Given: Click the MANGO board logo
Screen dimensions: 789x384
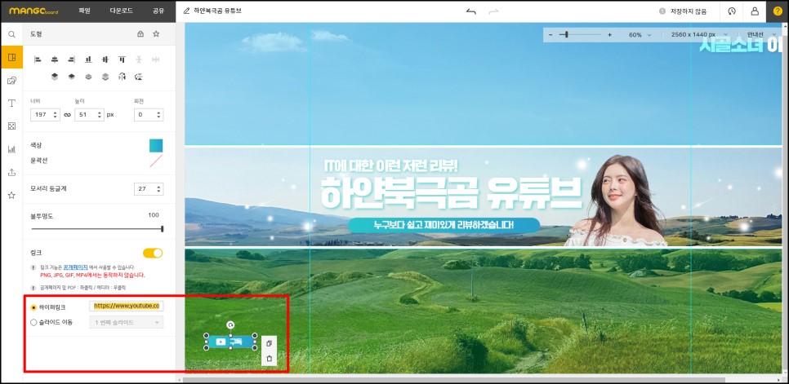Looking at the screenshot, I should (x=33, y=11).
